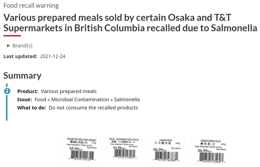Click the Last updated date 2021-12-24
The width and height of the screenshot is (260, 167).
coord(53,57)
